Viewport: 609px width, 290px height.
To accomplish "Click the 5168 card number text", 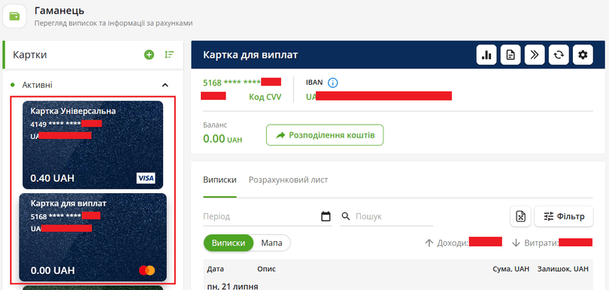I will coord(232,83).
